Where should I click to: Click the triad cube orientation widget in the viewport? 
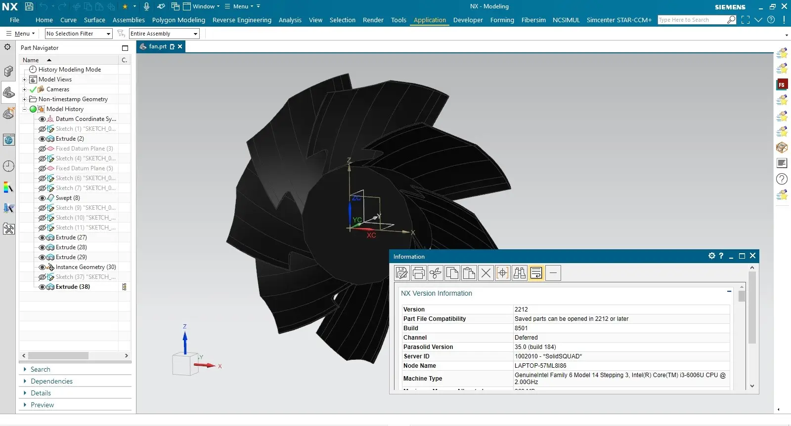coord(185,365)
